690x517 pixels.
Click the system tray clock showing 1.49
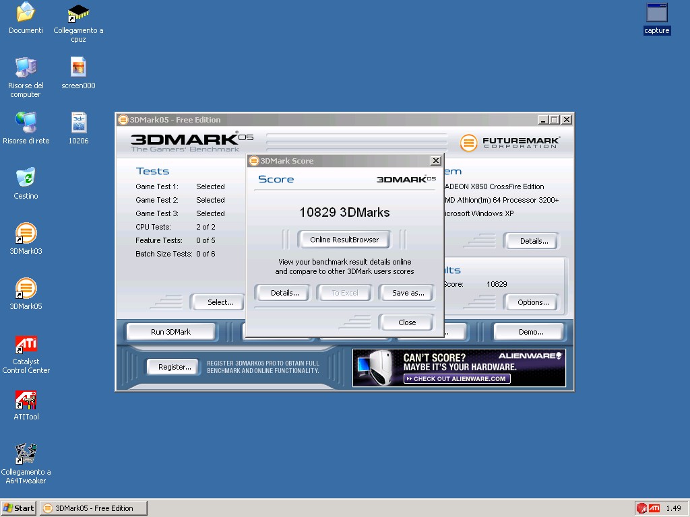[673, 508]
